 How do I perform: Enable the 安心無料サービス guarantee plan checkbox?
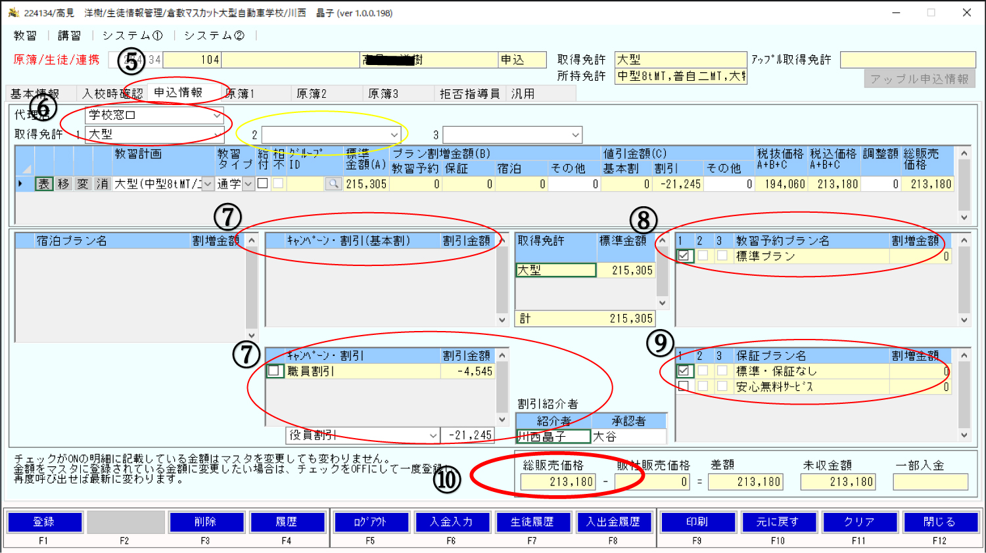pyautogui.click(x=684, y=386)
